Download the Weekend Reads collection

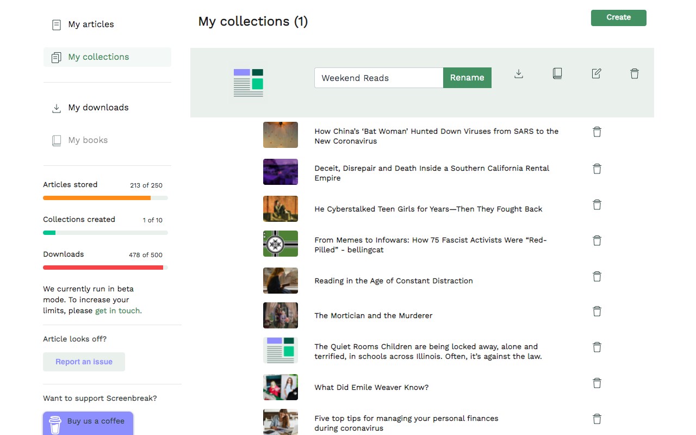point(519,73)
